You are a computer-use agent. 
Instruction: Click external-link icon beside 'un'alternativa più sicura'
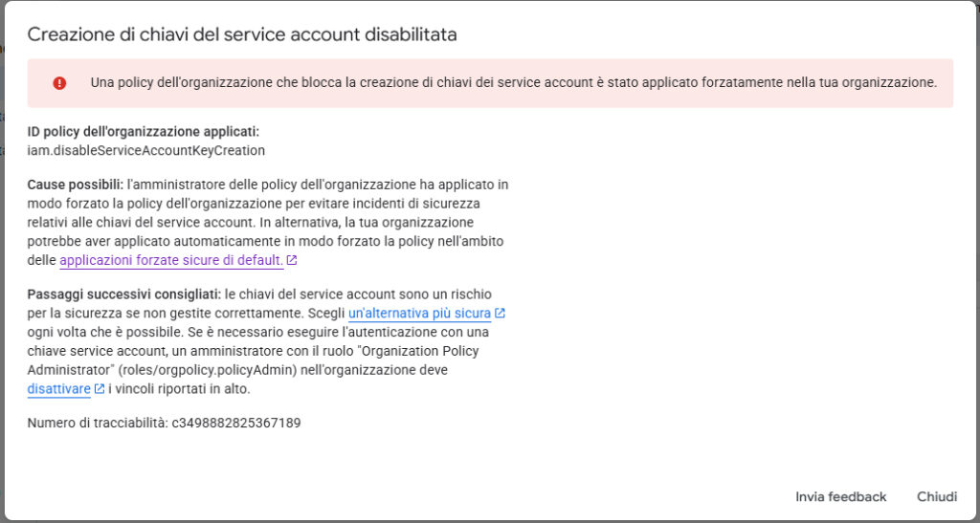tap(500, 314)
